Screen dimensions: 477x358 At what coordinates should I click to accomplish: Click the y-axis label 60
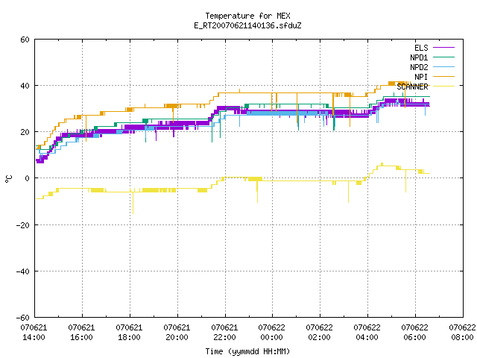coord(25,40)
